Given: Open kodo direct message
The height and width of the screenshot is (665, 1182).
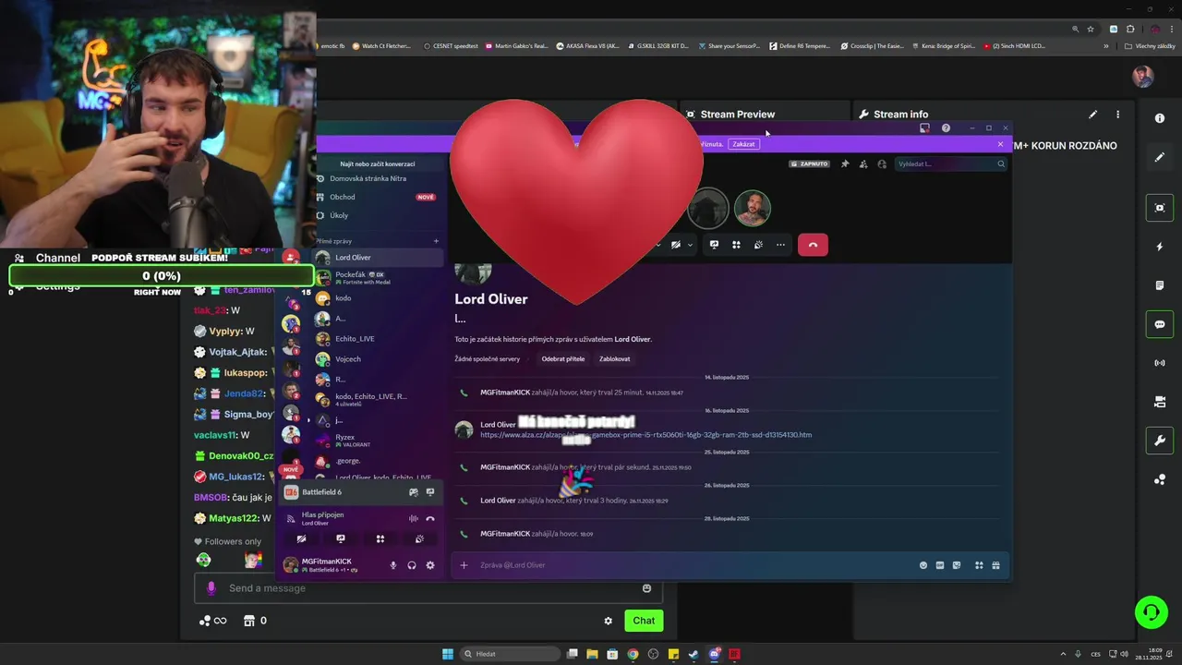Looking at the screenshot, I should click(x=379, y=298).
